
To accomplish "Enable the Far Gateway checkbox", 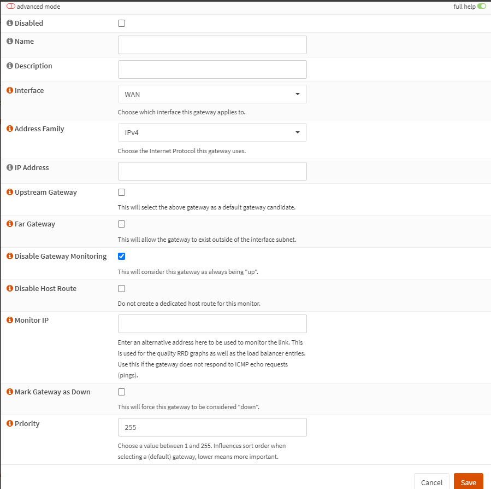I will [121, 224].
